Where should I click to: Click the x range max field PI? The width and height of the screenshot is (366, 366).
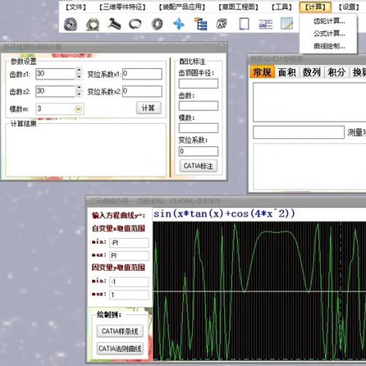[x=129, y=255]
